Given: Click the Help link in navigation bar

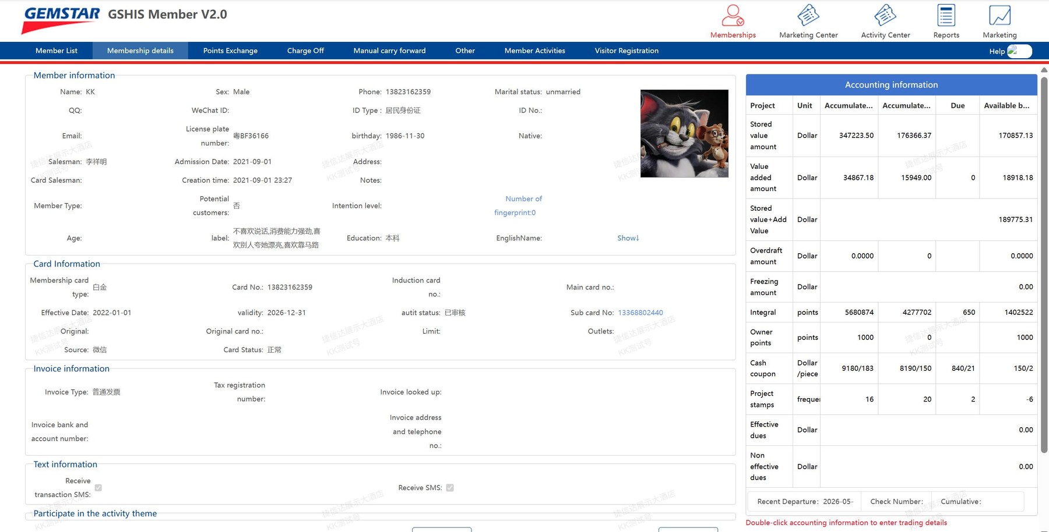Looking at the screenshot, I should coord(997,51).
